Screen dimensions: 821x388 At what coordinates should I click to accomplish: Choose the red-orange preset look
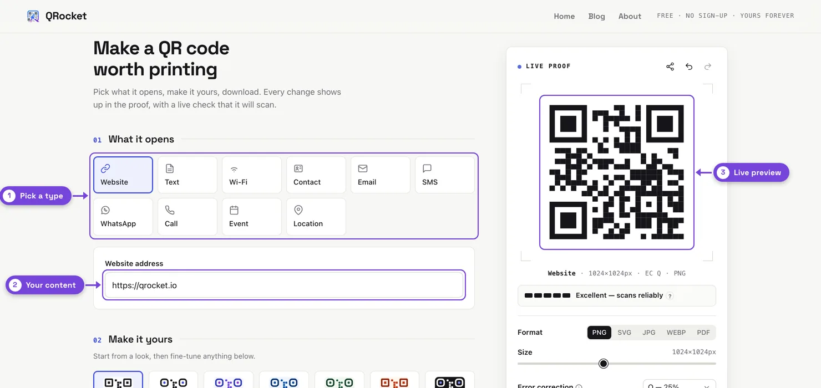point(394,380)
